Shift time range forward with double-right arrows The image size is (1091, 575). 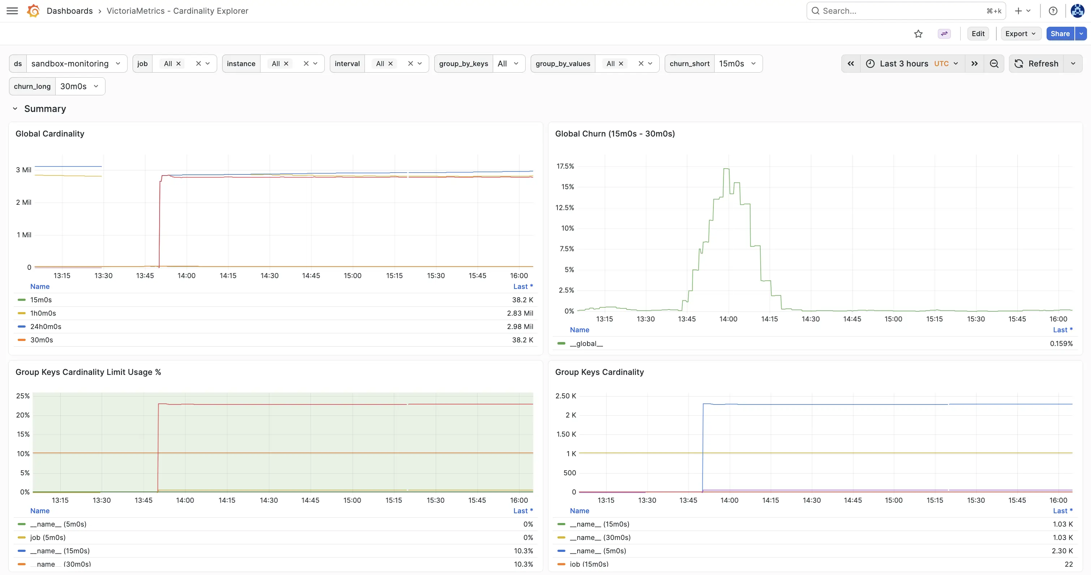click(x=975, y=64)
